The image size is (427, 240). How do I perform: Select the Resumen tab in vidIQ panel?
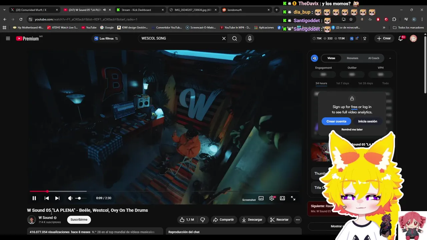pos(352,58)
